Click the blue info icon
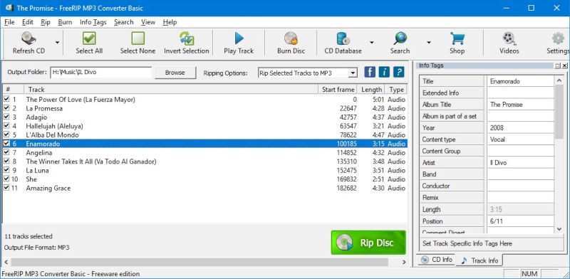The height and width of the screenshot is (279, 570). [x=384, y=72]
